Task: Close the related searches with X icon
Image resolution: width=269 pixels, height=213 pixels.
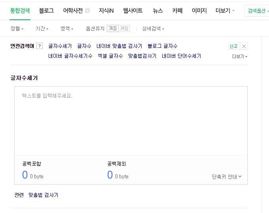Action: (x=244, y=46)
